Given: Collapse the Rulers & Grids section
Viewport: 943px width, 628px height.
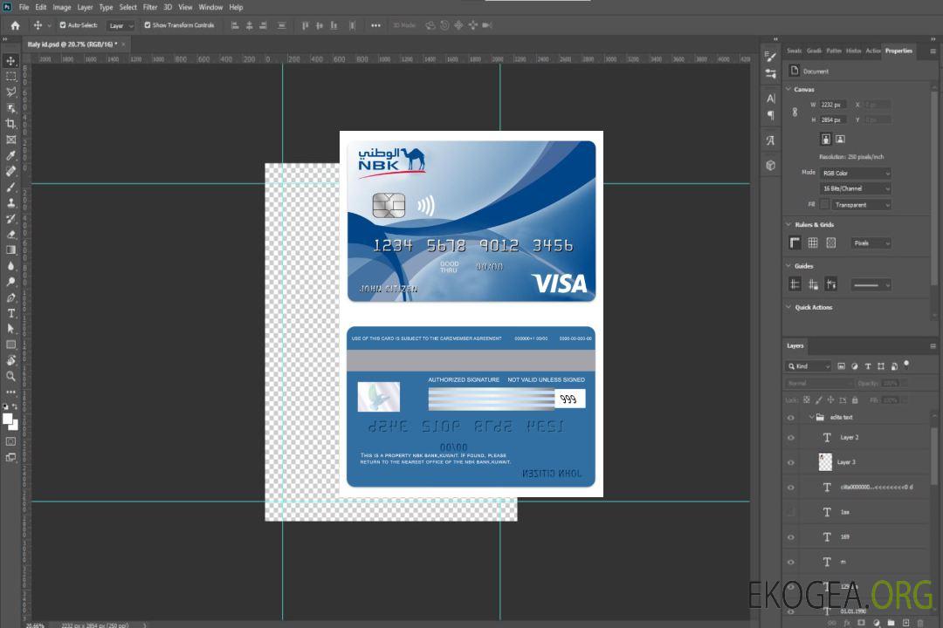Looking at the screenshot, I should 788,224.
